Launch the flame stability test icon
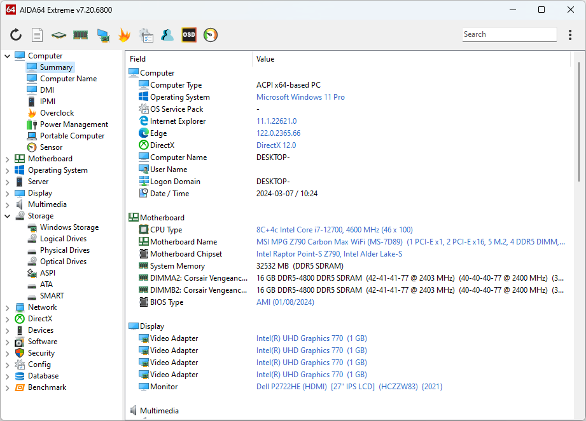Viewport: 586px width, 421px height. 124,35
